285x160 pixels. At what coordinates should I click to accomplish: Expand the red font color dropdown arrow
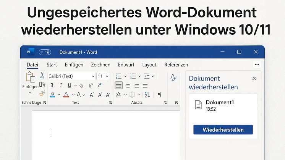(73, 95)
